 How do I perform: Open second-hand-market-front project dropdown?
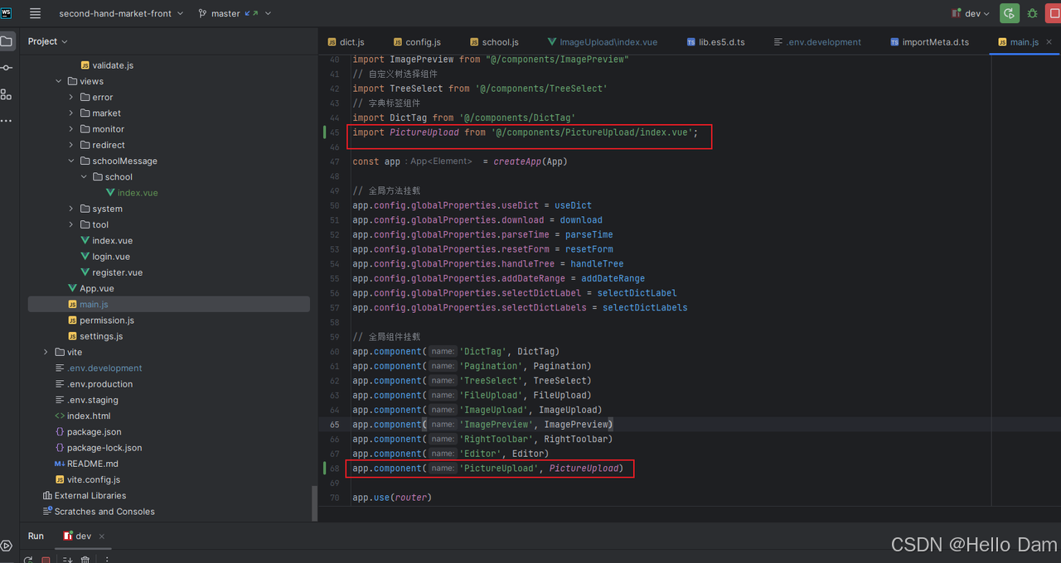[121, 13]
